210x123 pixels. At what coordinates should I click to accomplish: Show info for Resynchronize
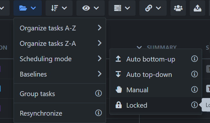[99, 113]
